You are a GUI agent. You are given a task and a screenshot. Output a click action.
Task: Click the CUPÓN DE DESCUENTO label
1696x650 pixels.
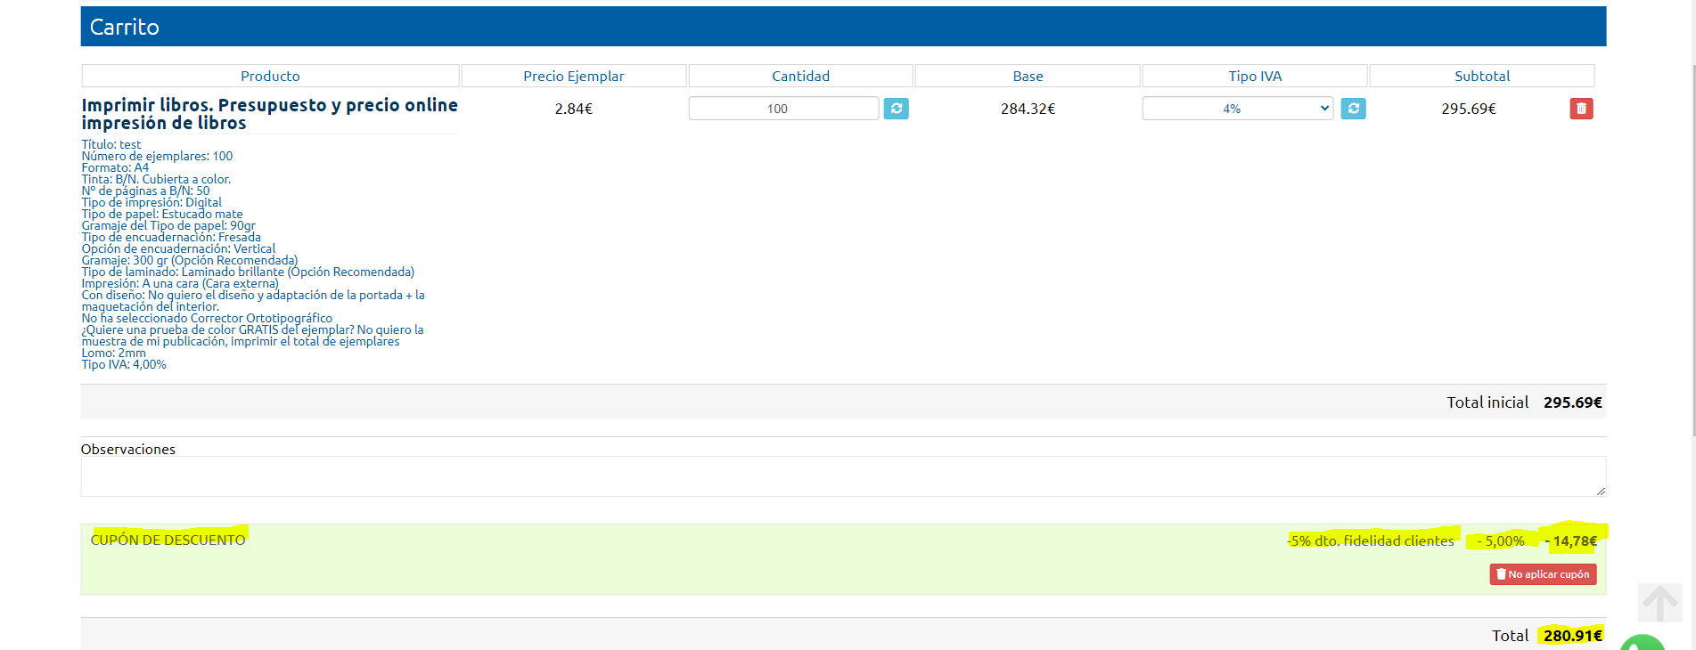tap(168, 540)
